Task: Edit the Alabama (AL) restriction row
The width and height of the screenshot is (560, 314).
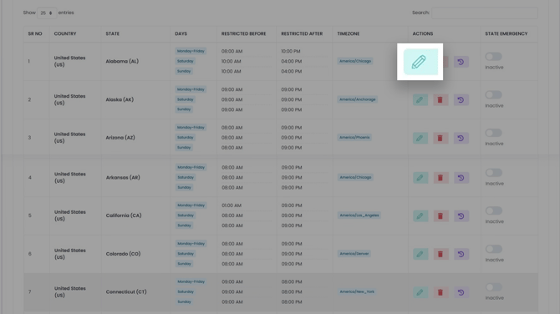Action: tap(420, 62)
